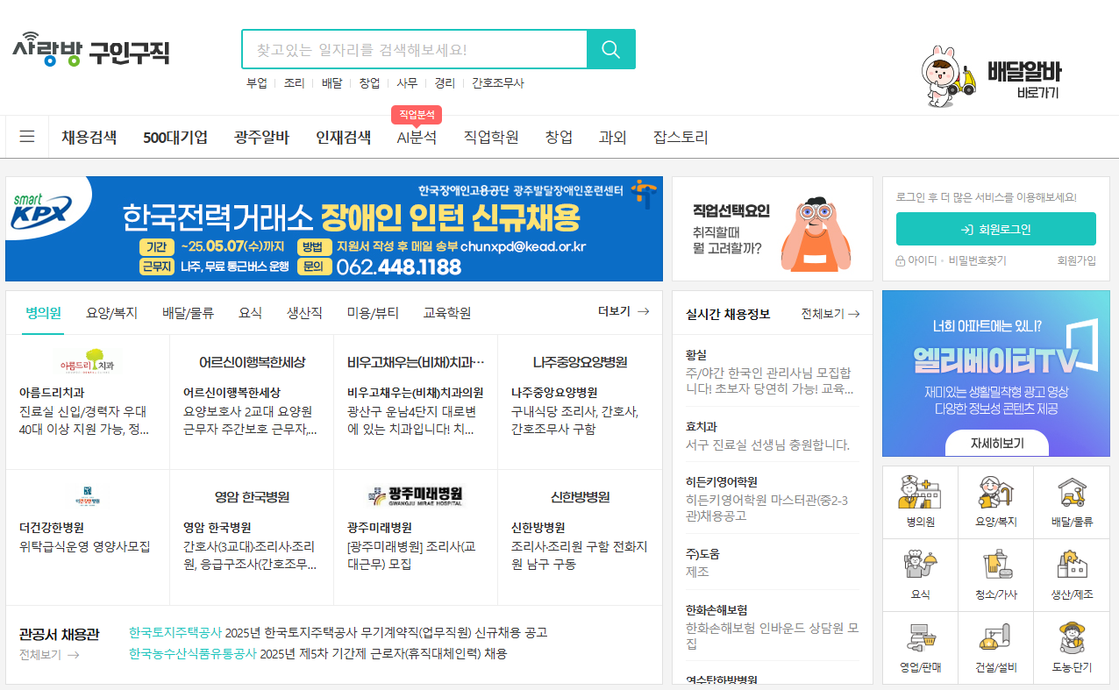Open the 나주중앙요양병원 job card

pyautogui.click(x=580, y=402)
